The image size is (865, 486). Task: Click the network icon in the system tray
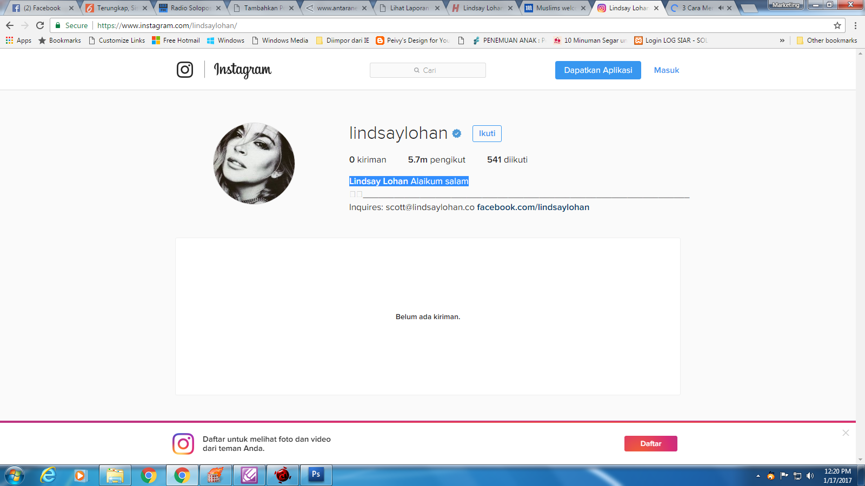[797, 476]
